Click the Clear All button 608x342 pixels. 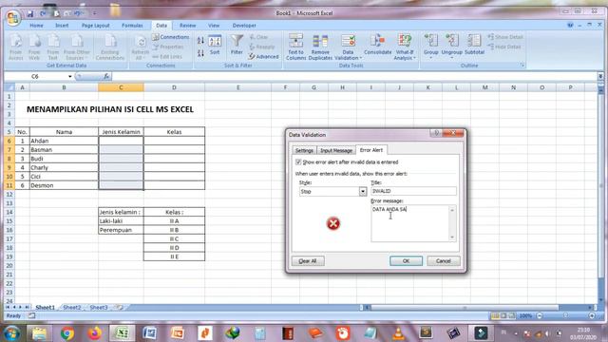pos(308,261)
